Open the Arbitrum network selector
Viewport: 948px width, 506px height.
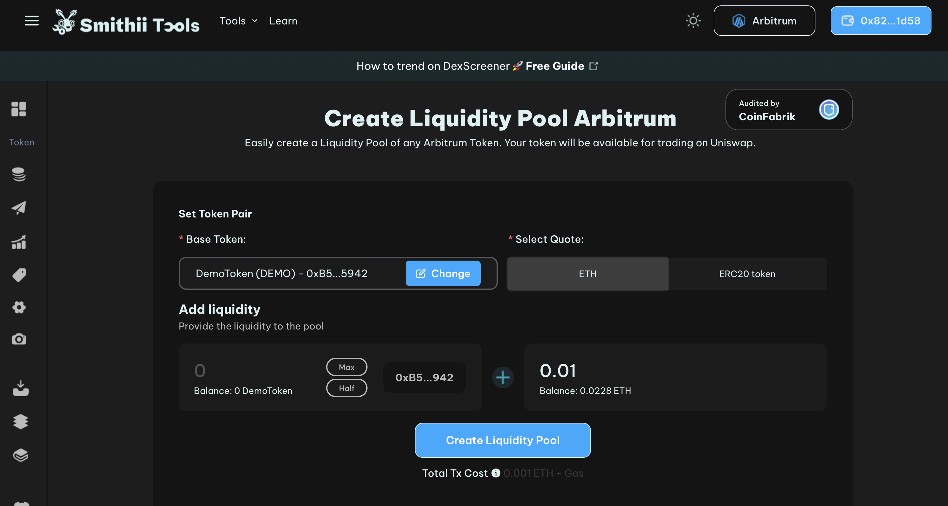tap(764, 21)
